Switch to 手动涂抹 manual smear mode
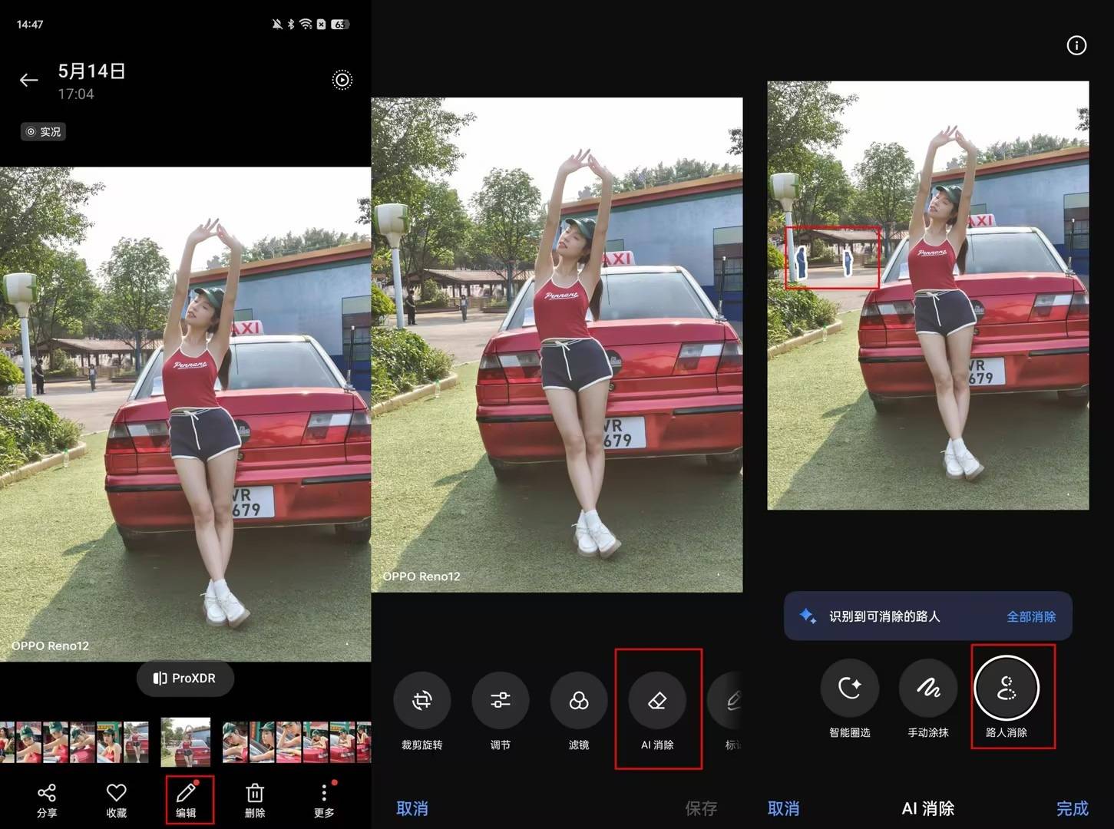This screenshot has width=1114, height=829. [x=927, y=689]
